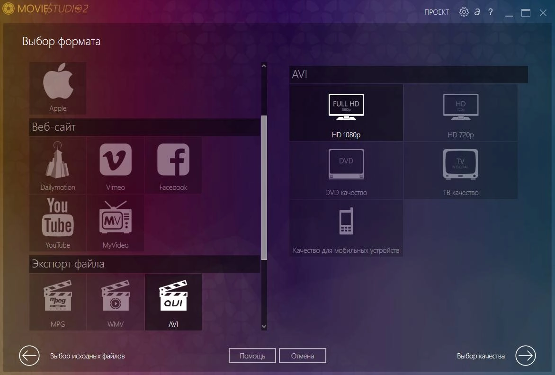
Task: Close the Movie Studio window
Action: tap(543, 13)
